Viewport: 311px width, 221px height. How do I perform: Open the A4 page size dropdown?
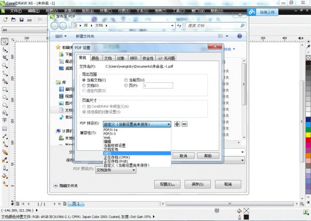point(25,30)
